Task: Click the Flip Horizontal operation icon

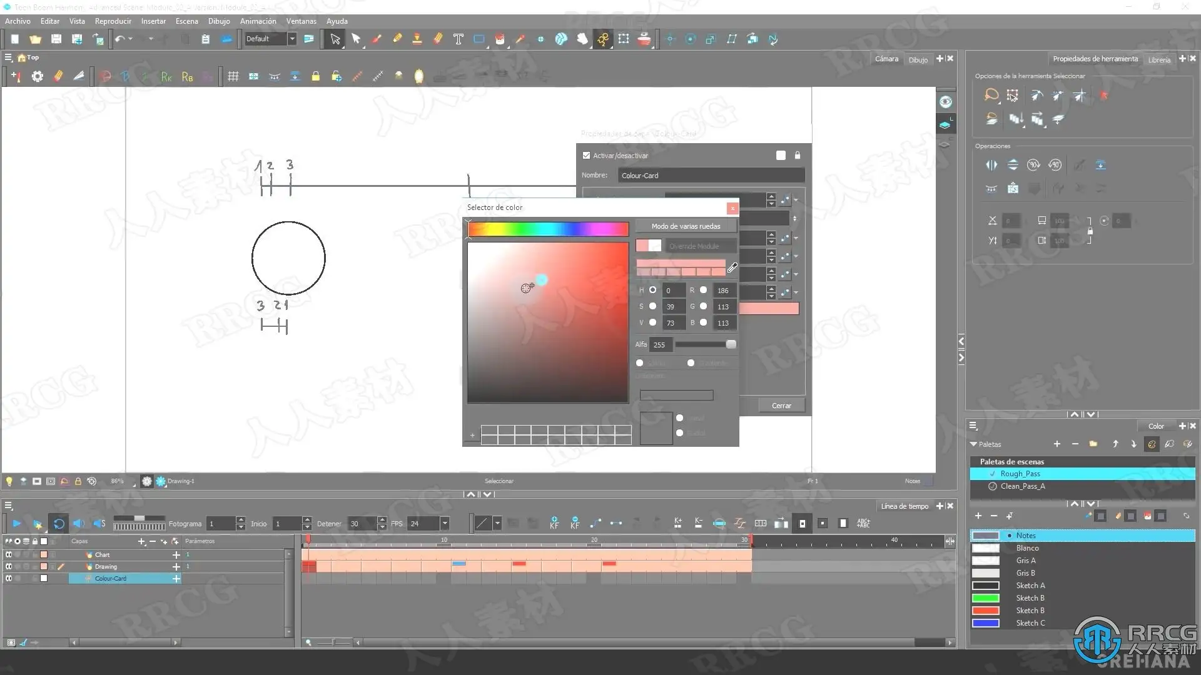Action: click(x=991, y=165)
